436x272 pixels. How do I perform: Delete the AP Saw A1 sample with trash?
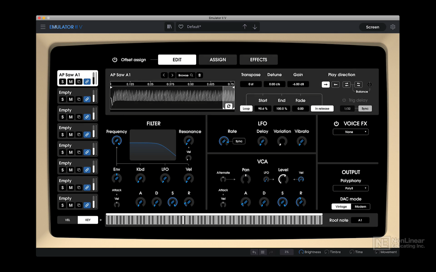[200, 75]
